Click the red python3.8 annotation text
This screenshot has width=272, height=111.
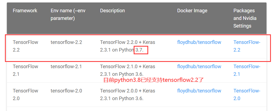tap(153, 80)
